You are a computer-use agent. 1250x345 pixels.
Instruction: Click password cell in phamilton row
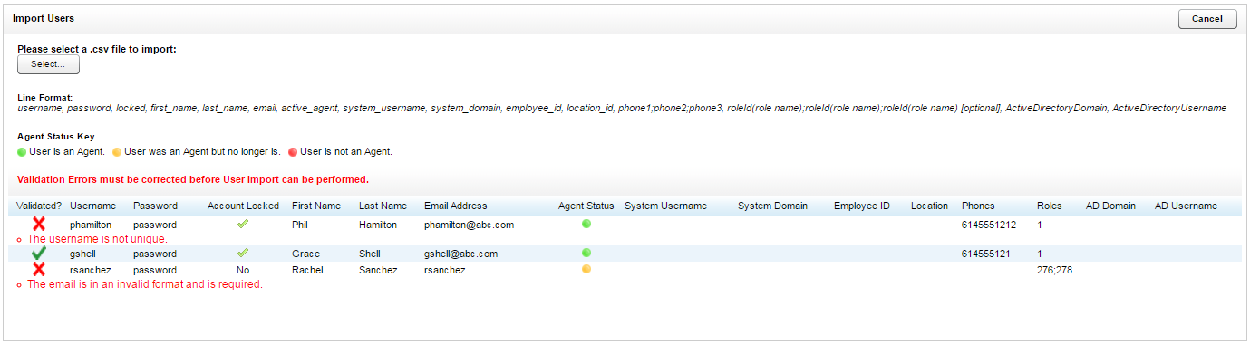click(x=155, y=225)
